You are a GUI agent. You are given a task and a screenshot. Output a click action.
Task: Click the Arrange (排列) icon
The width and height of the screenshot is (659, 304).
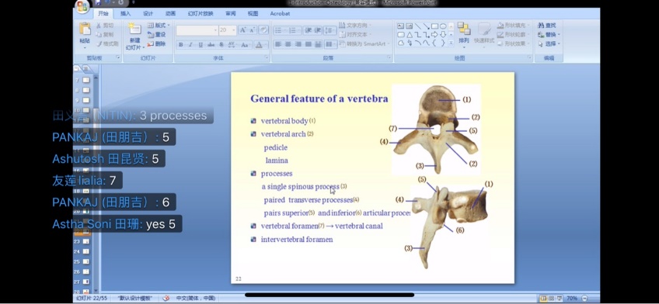pos(464,29)
